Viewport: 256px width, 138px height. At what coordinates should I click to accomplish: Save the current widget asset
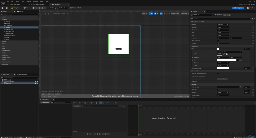pyautogui.click(x=2, y=8)
